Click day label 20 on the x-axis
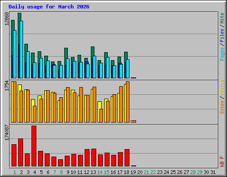The width and height of the screenshot is (227, 177). pos(140,172)
